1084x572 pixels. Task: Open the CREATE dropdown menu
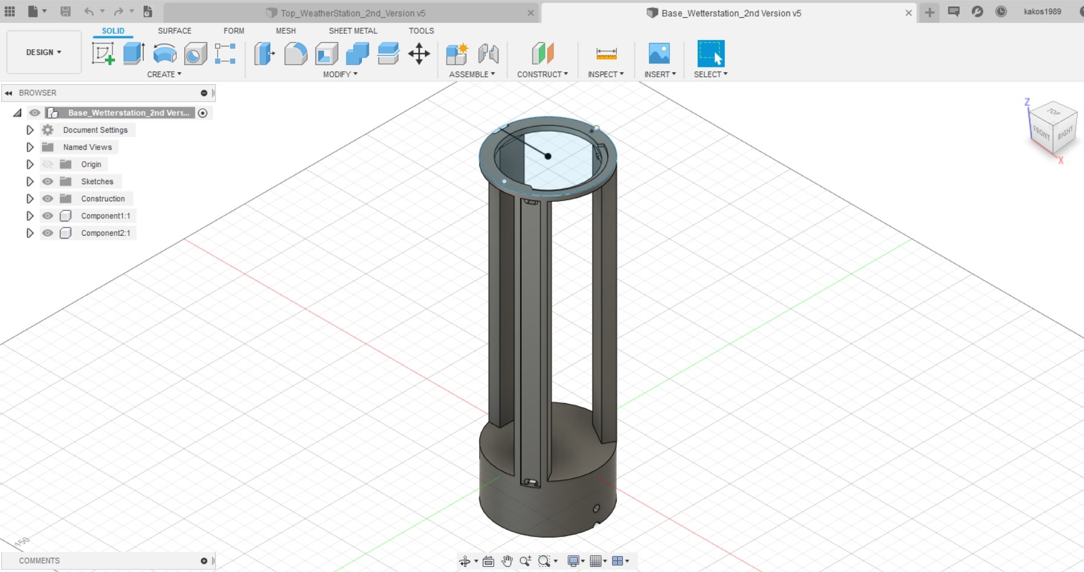pyautogui.click(x=164, y=74)
